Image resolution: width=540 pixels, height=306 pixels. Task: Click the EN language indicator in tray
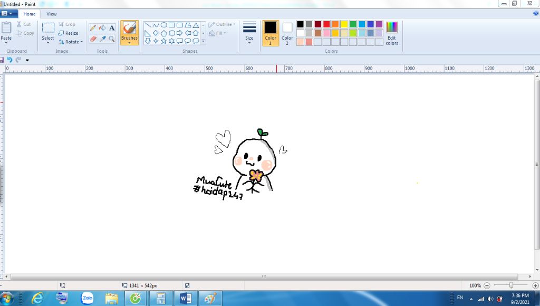(x=460, y=298)
